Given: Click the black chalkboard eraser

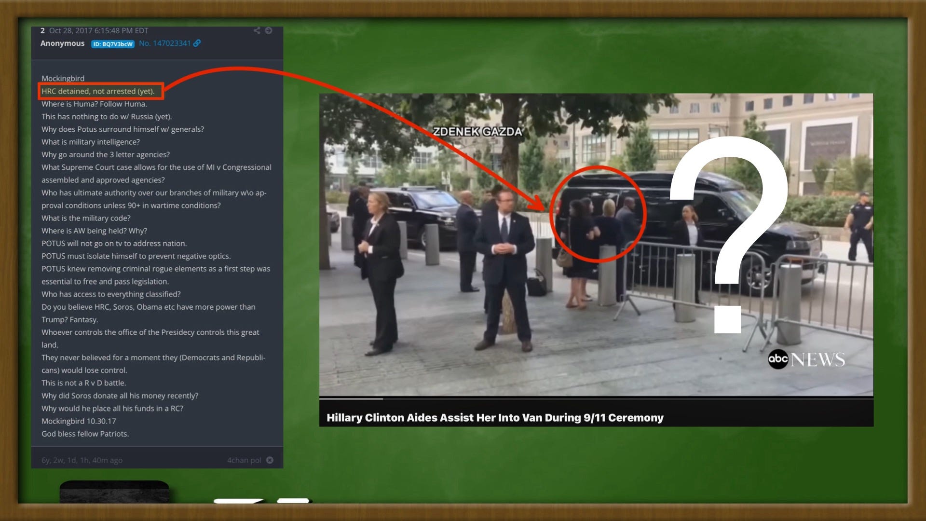Looking at the screenshot, I should (114, 492).
